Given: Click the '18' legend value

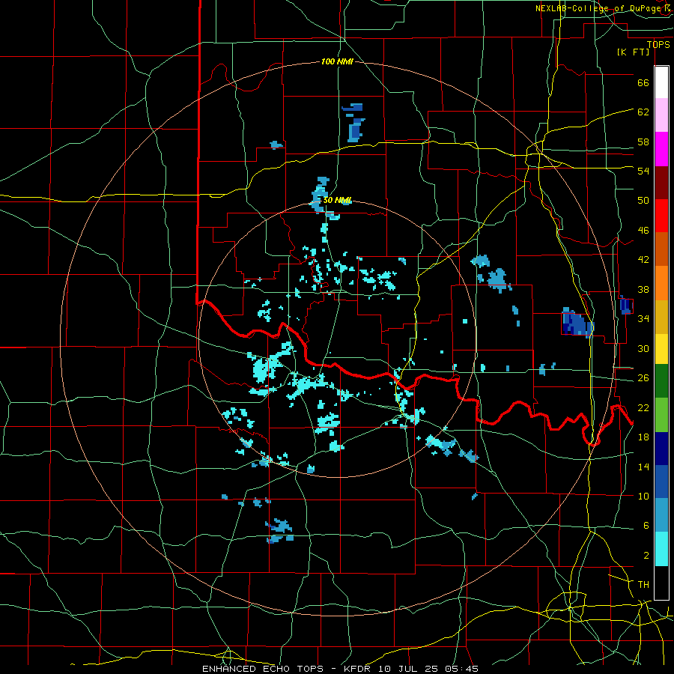Looking at the screenshot, I should pyautogui.click(x=643, y=437).
